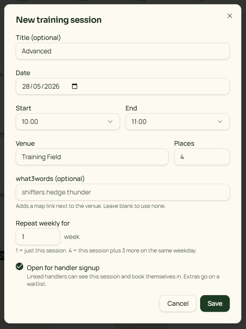This screenshot has height=329, width=246.
Task: Open the calendar picker icon in Date
Action: tap(75, 86)
